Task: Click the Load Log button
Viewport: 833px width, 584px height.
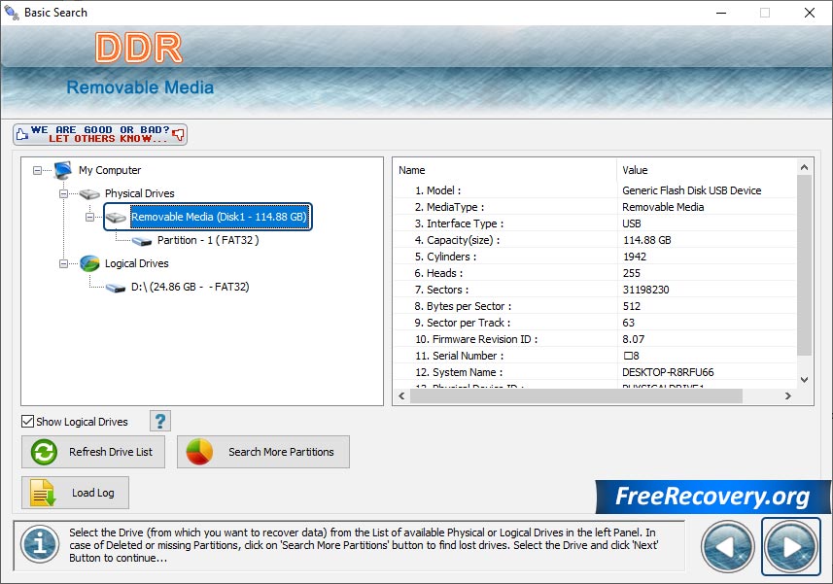Action: [75, 493]
